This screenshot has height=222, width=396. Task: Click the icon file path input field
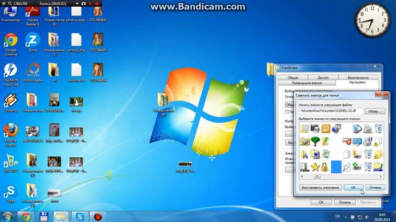coord(330,111)
